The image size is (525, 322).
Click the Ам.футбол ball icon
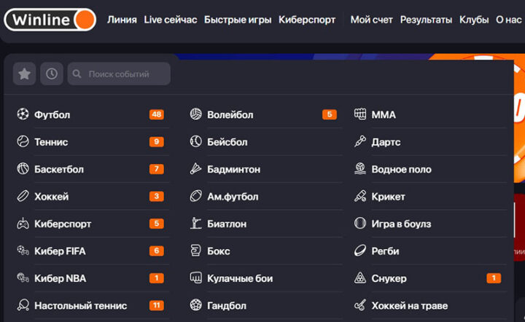click(x=196, y=196)
